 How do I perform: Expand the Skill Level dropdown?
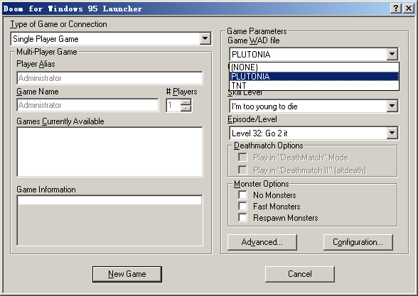(392, 106)
